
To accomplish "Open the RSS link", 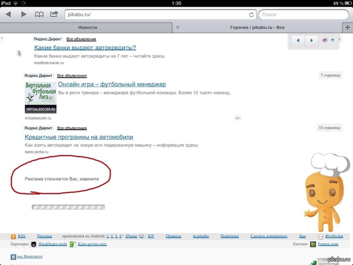I will [x=22, y=236].
